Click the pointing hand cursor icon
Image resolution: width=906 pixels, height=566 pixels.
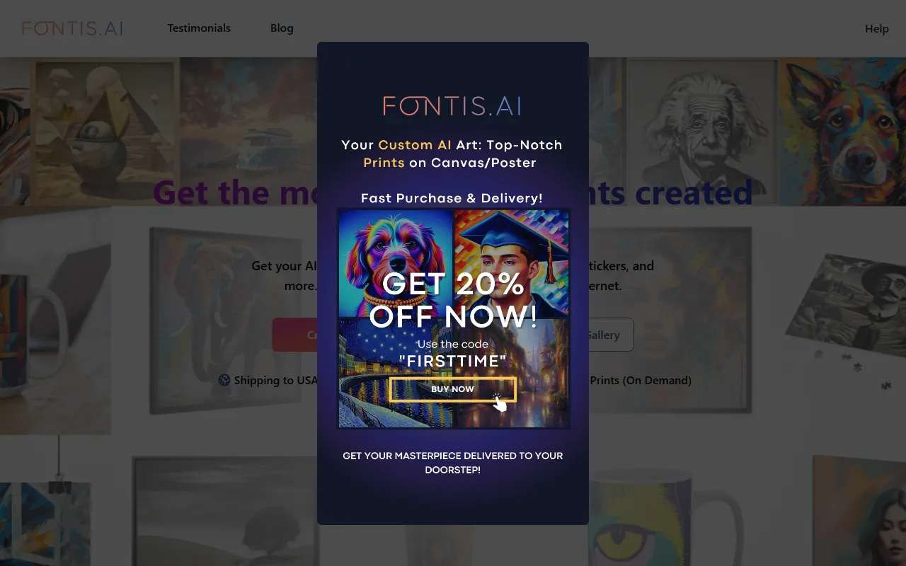[499, 403]
